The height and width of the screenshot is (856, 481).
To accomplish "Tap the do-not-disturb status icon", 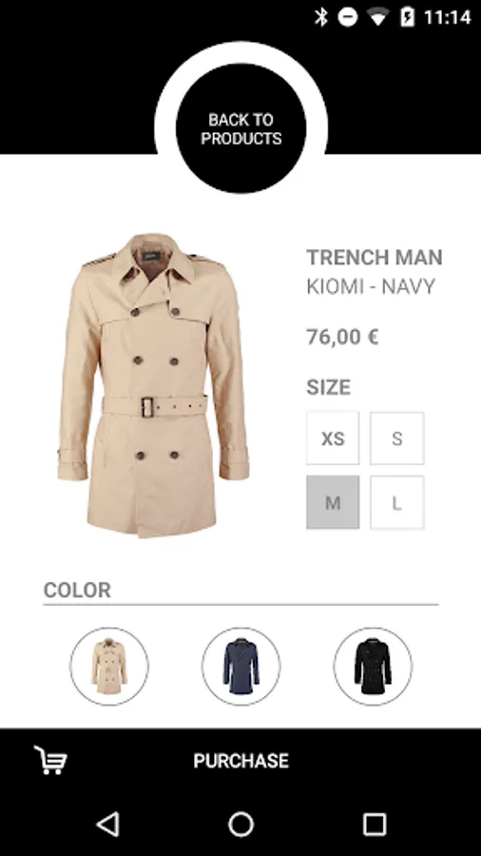I will [347, 17].
